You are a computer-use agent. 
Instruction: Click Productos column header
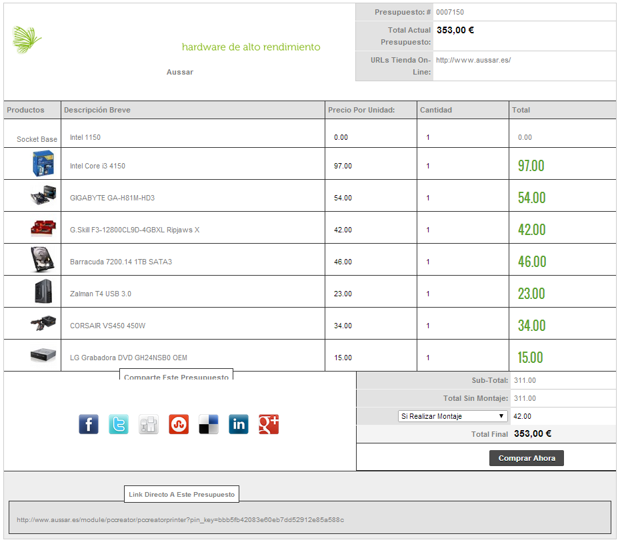[x=25, y=110]
